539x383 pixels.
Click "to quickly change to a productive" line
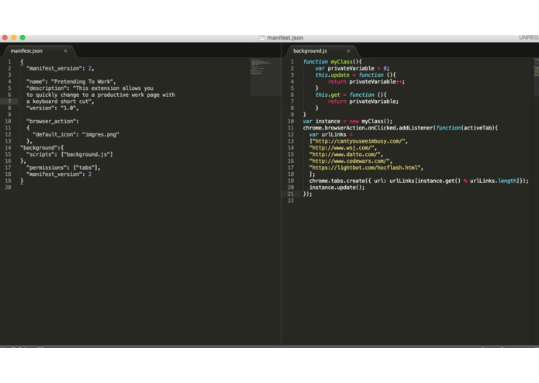click(101, 95)
